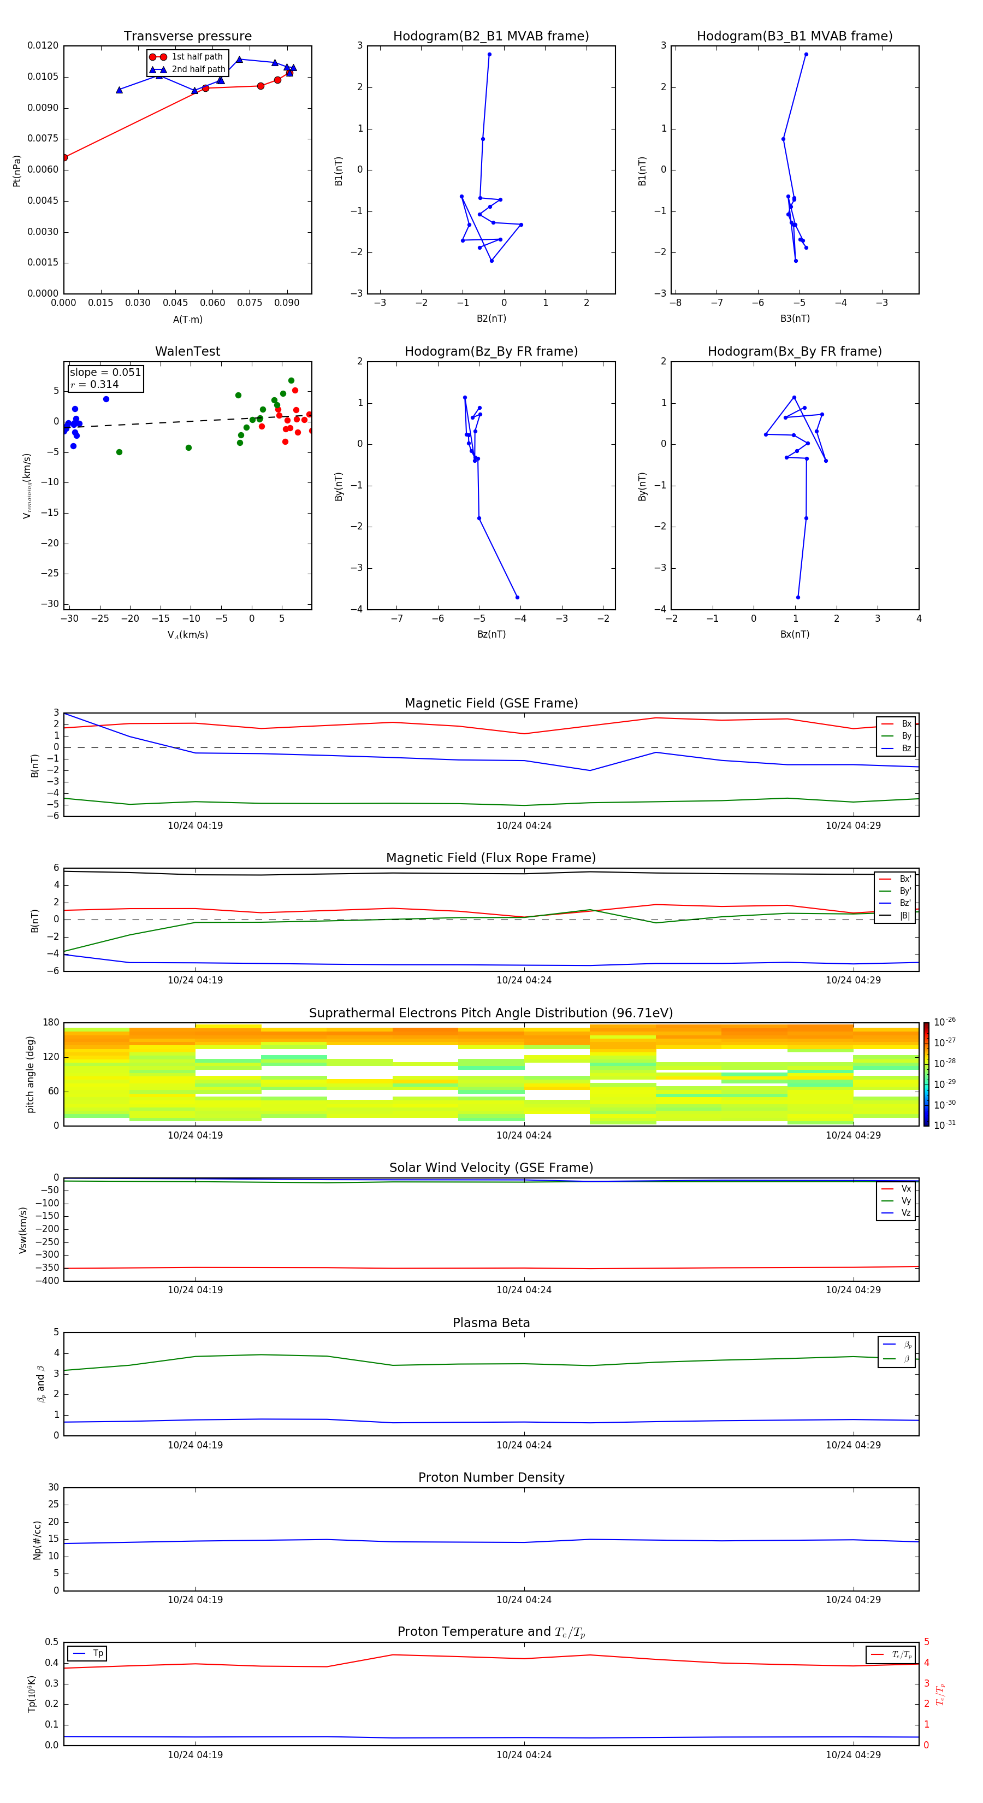Click the 'V_A(km/s)' x-axis label

coord(187,635)
